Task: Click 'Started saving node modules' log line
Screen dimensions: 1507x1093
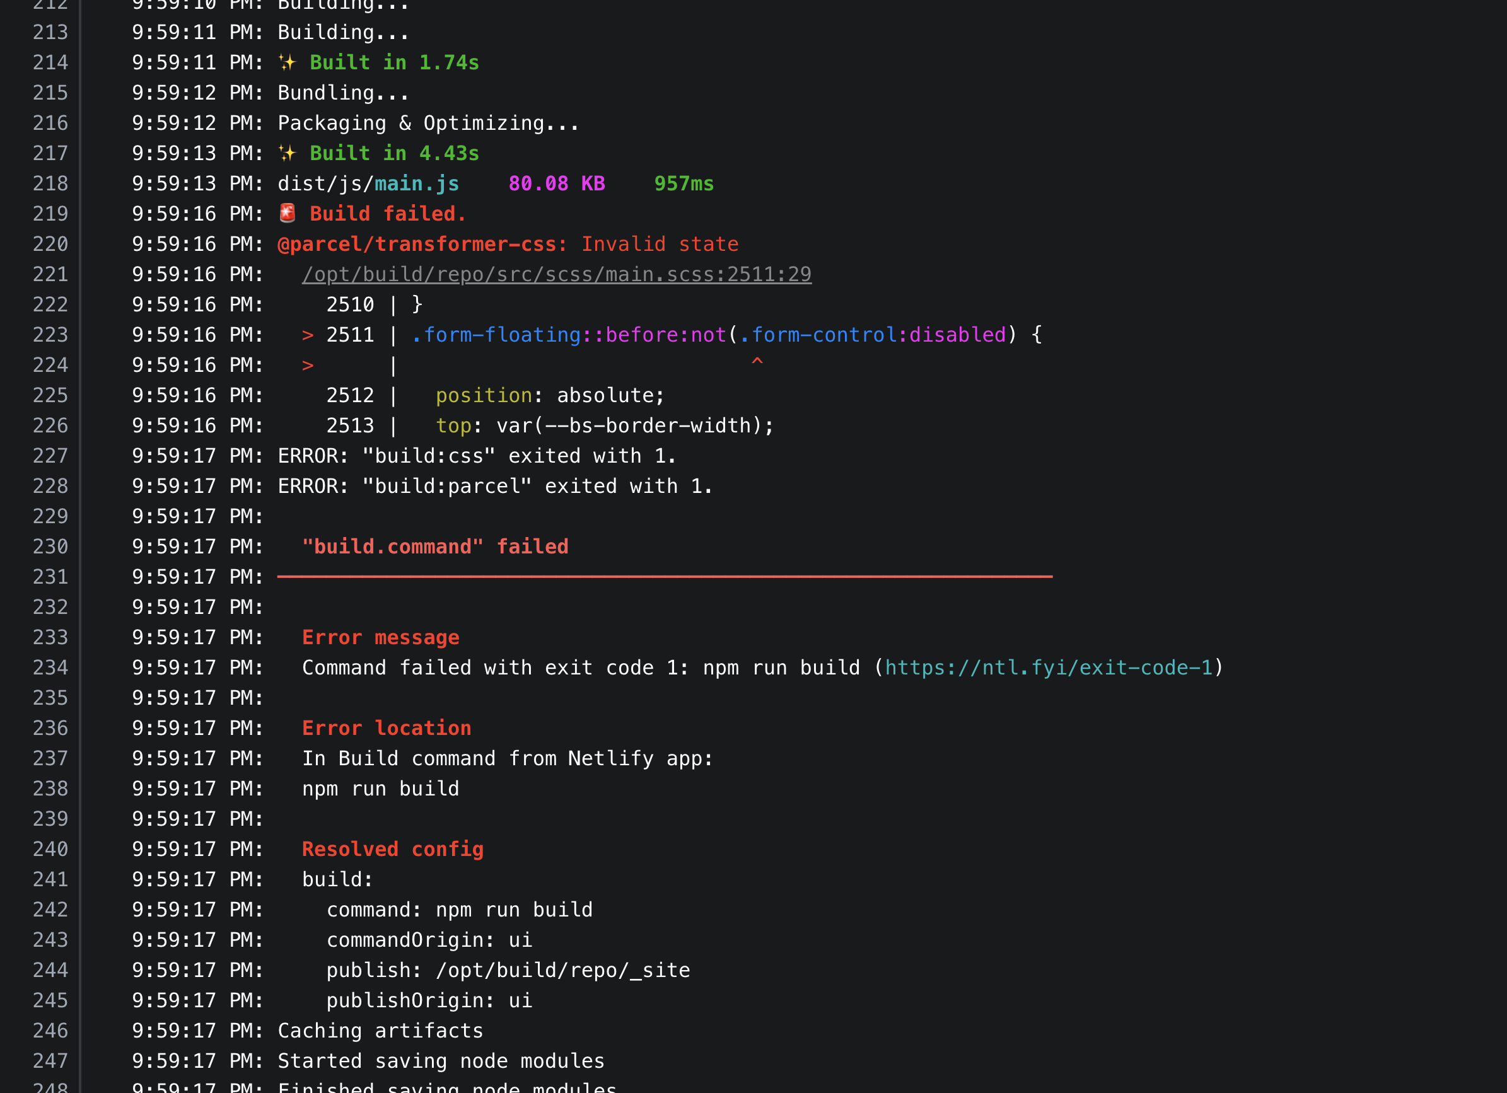Action: (x=441, y=1060)
